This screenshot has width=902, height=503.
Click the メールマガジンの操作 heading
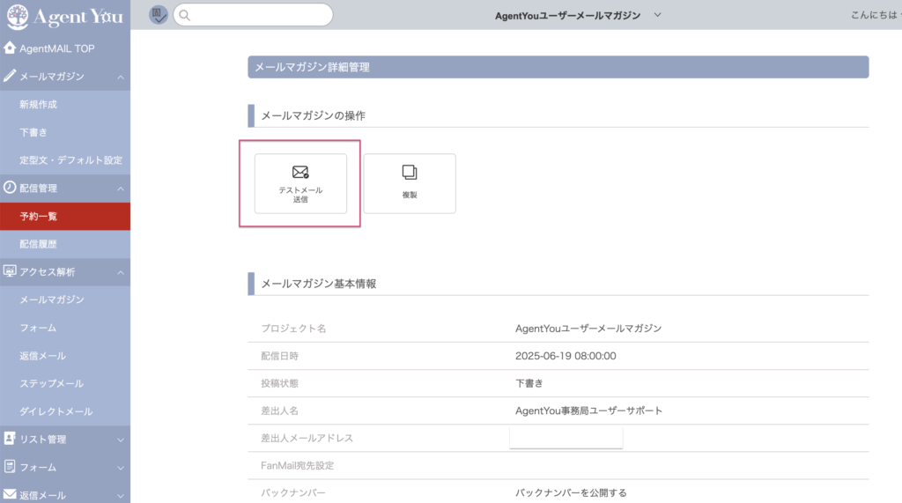(313, 115)
